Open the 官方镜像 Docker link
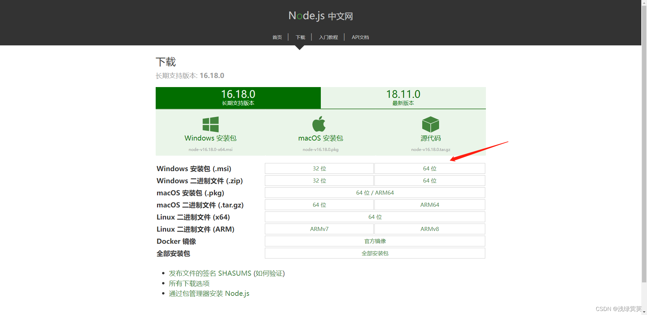This screenshot has height=315, width=647. [375, 241]
